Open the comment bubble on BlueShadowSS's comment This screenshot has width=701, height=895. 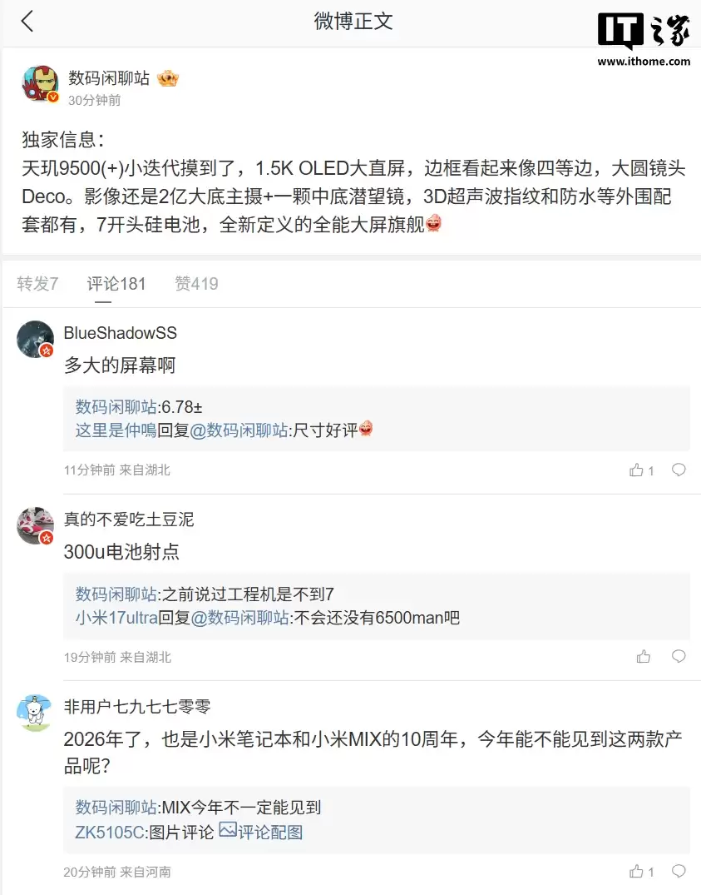click(679, 470)
